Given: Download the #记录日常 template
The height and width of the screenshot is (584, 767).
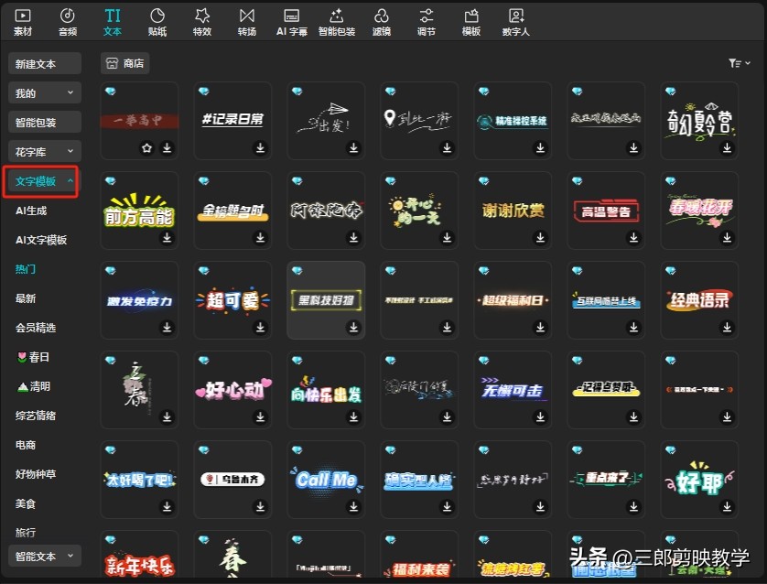Looking at the screenshot, I should [260, 147].
